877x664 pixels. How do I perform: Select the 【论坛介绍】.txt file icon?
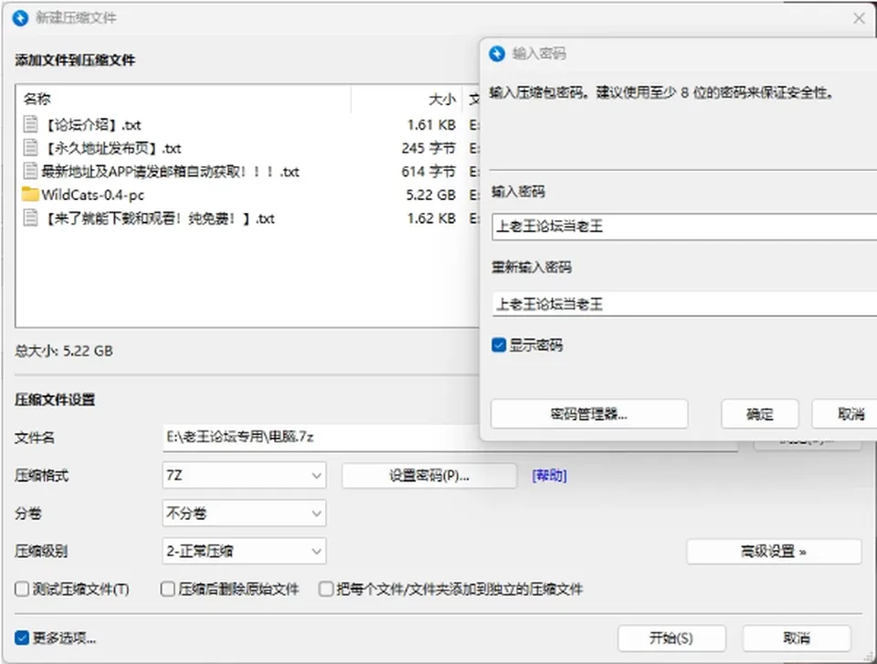click(x=31, y=124)
